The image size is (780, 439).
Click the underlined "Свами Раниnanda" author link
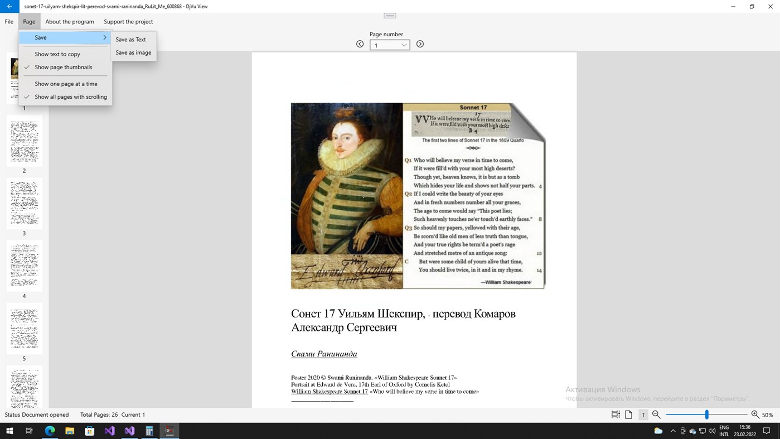(324, 354)
